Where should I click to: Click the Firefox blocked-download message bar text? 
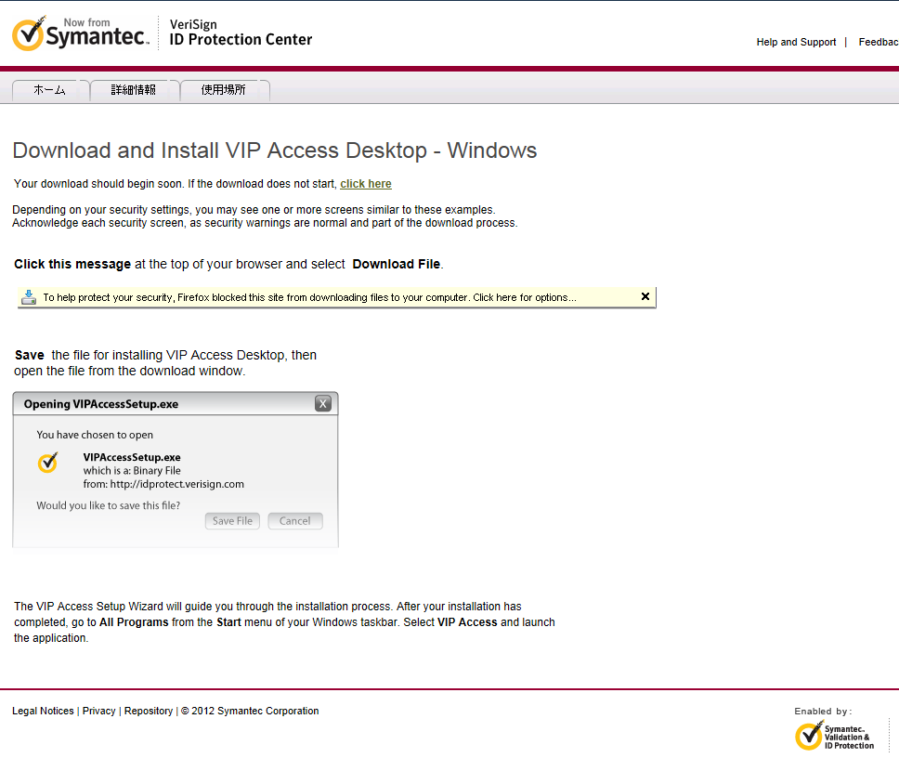[309, 297]
